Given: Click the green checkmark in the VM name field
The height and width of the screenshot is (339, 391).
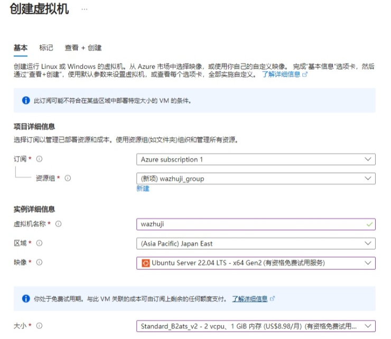Looking at the screenshot, I should [x=369, y=224].
